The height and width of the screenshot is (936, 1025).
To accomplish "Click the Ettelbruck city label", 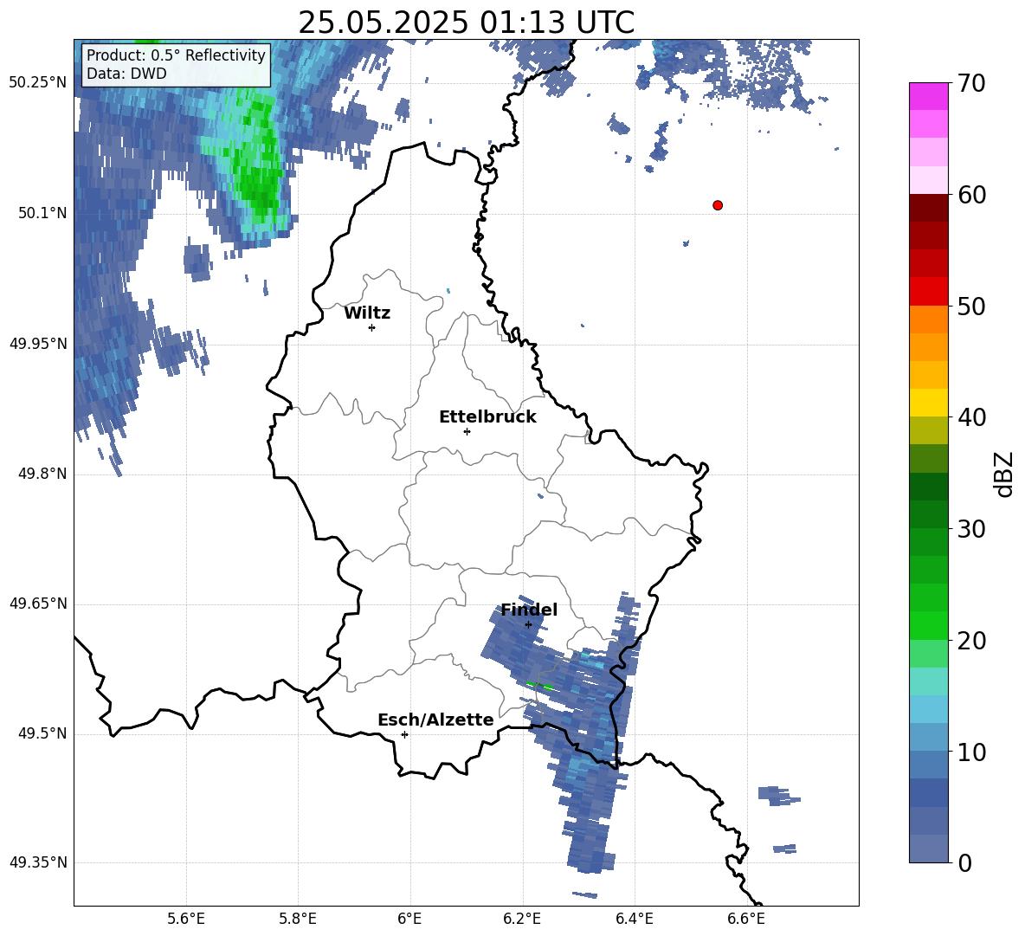I will [487, 417].
